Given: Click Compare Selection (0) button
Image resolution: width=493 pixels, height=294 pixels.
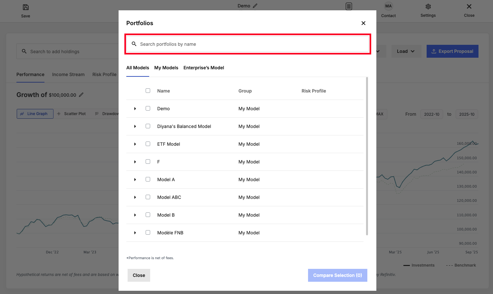Looking at the screenshot, I should [338, 275].
